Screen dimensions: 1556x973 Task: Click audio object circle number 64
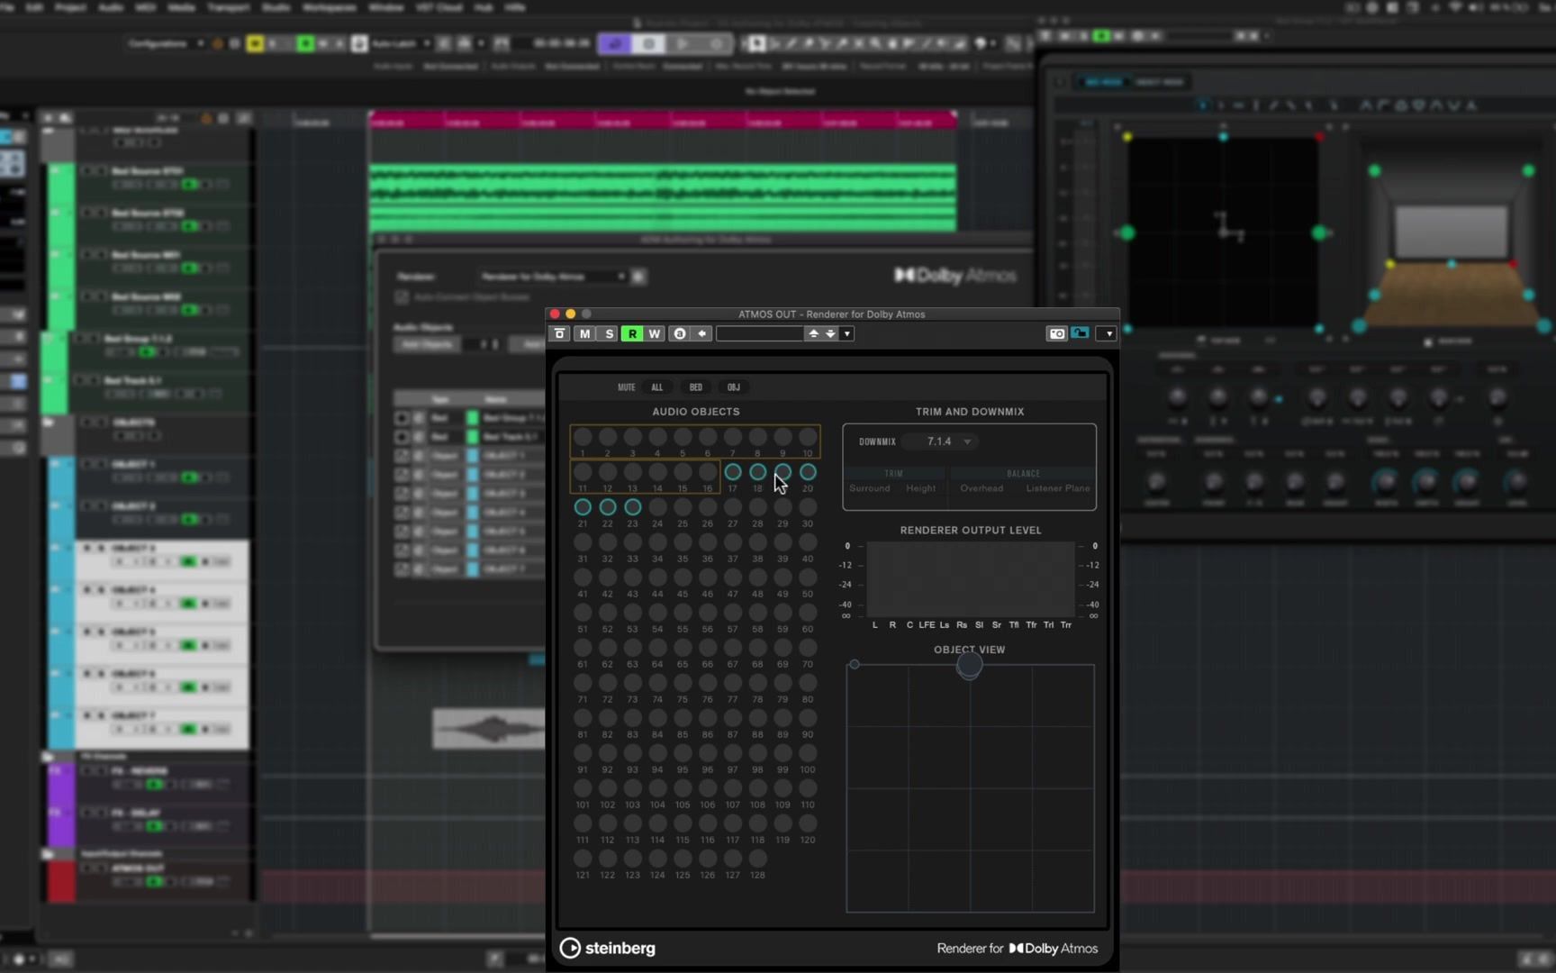click(657, 648)
